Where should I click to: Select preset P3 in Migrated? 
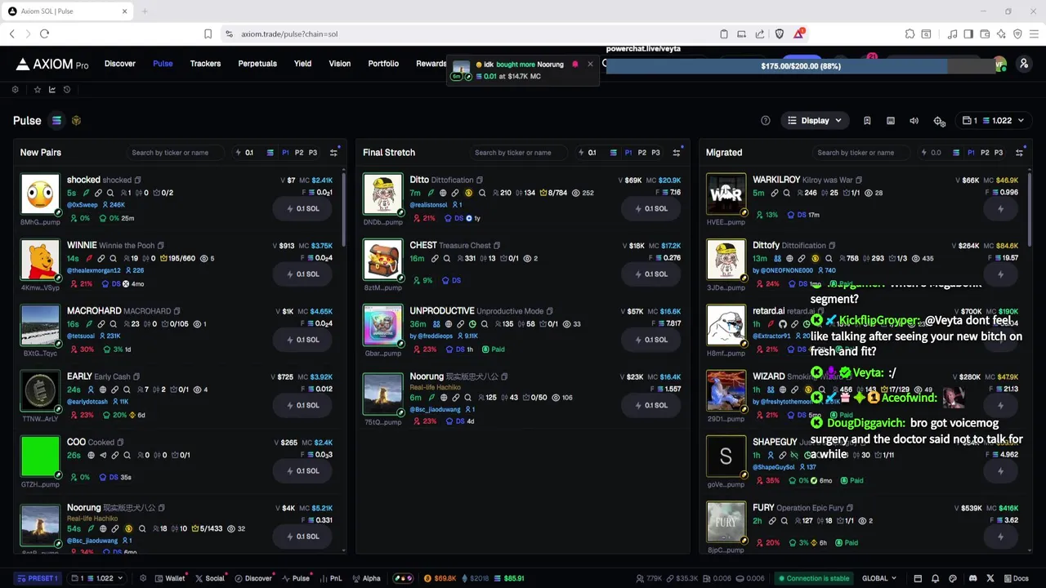(x=999, y=153)
